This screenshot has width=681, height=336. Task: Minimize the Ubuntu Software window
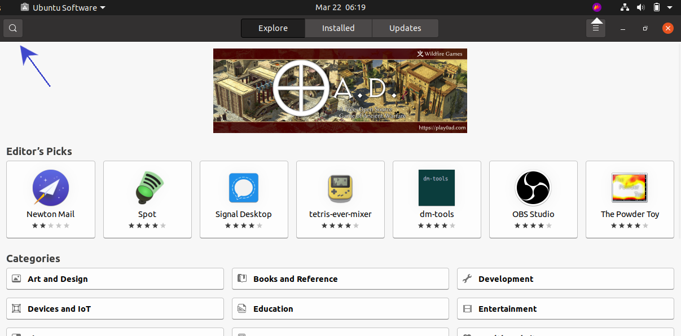[x=622, y=28]
